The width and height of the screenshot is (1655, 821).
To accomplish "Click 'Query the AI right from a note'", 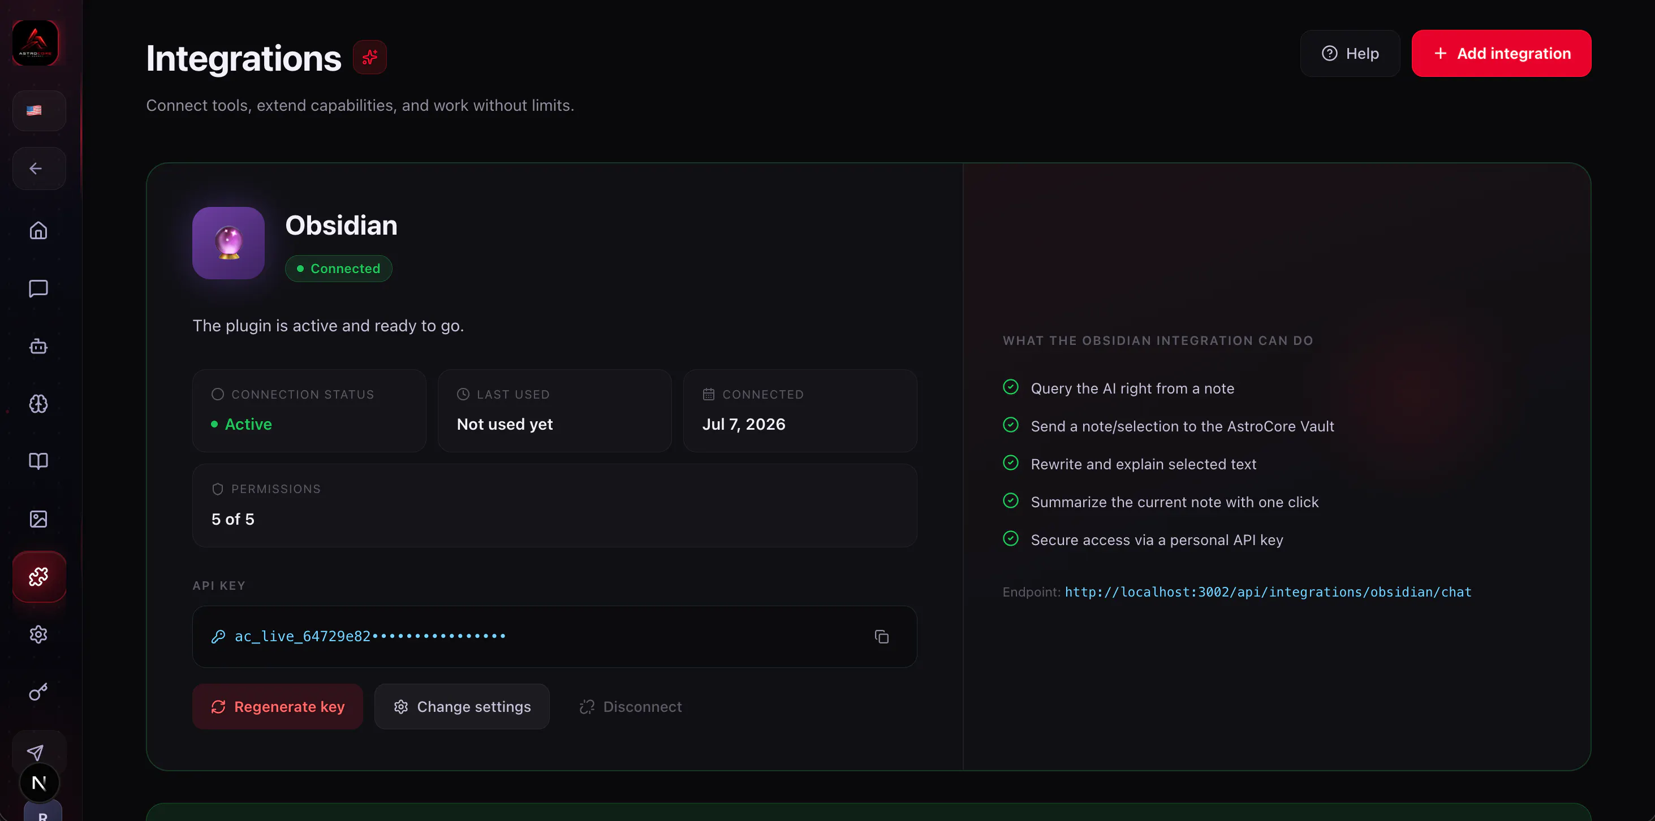I will [x=1132, y=388].
